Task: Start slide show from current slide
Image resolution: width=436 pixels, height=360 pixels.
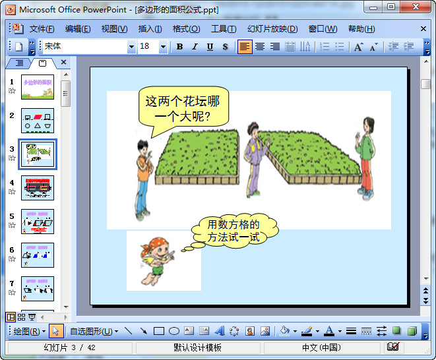Action: (x=32, y=317)
